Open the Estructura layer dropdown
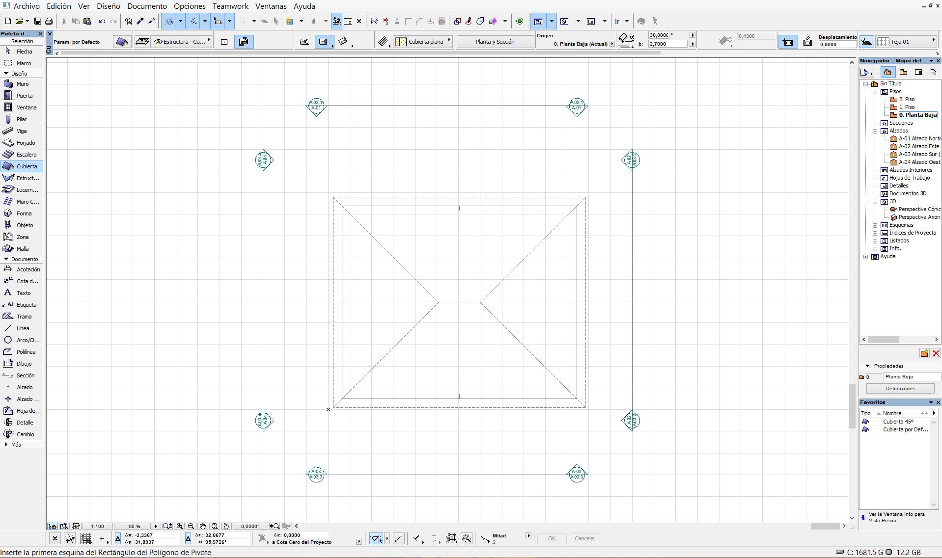This screenshot has width=942, height=558. [182, 42]
